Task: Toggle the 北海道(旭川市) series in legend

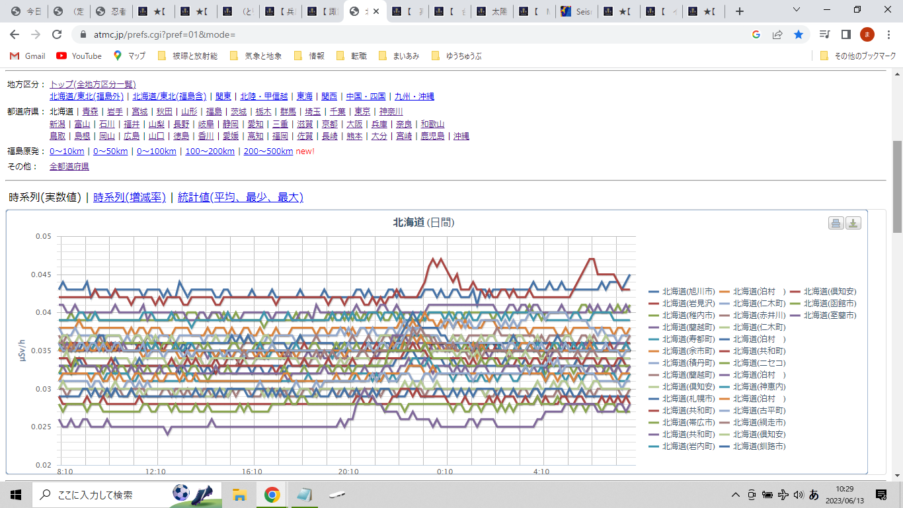Action: (682, 292)
